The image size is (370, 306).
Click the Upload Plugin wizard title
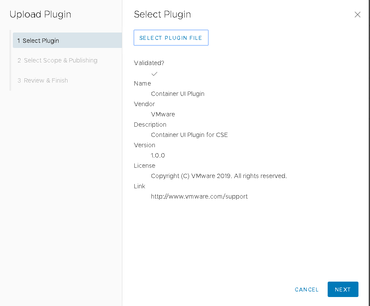click(40, 15)
